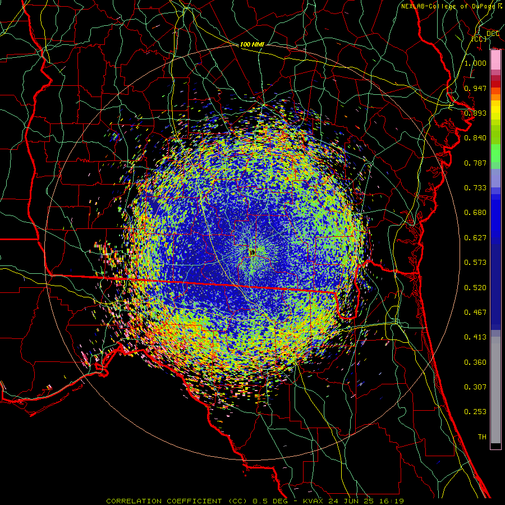
Task: Click the 0.573 scale value
Action: pyautogui.click(x=475, y=263)
